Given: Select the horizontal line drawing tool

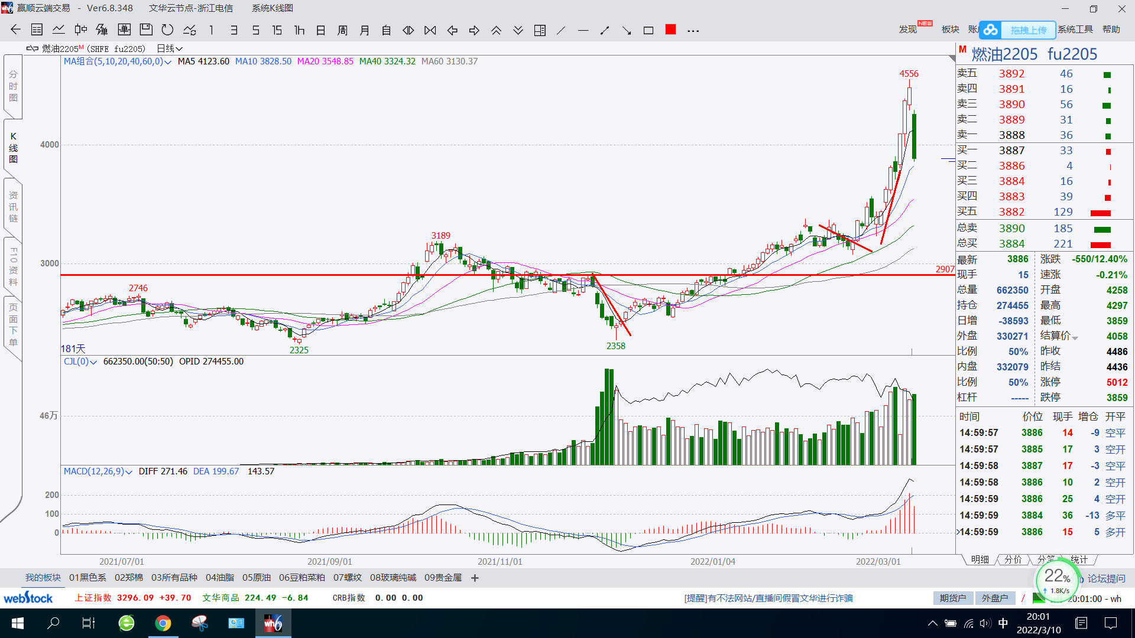Looking at the screenshot, I should tap(583, 30).
